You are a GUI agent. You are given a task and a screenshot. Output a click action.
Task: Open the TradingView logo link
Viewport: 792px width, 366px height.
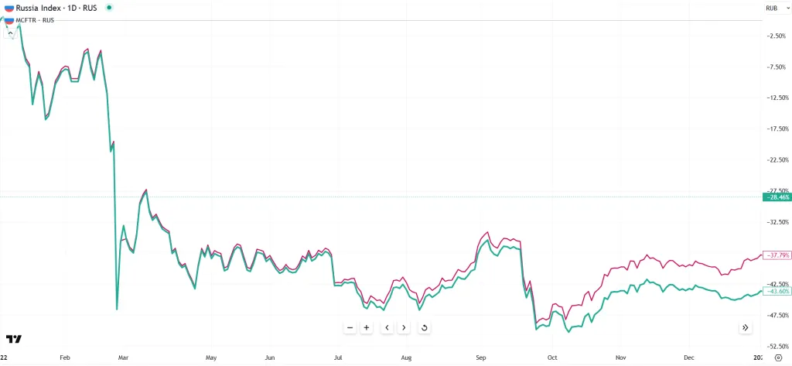[14, 339]
